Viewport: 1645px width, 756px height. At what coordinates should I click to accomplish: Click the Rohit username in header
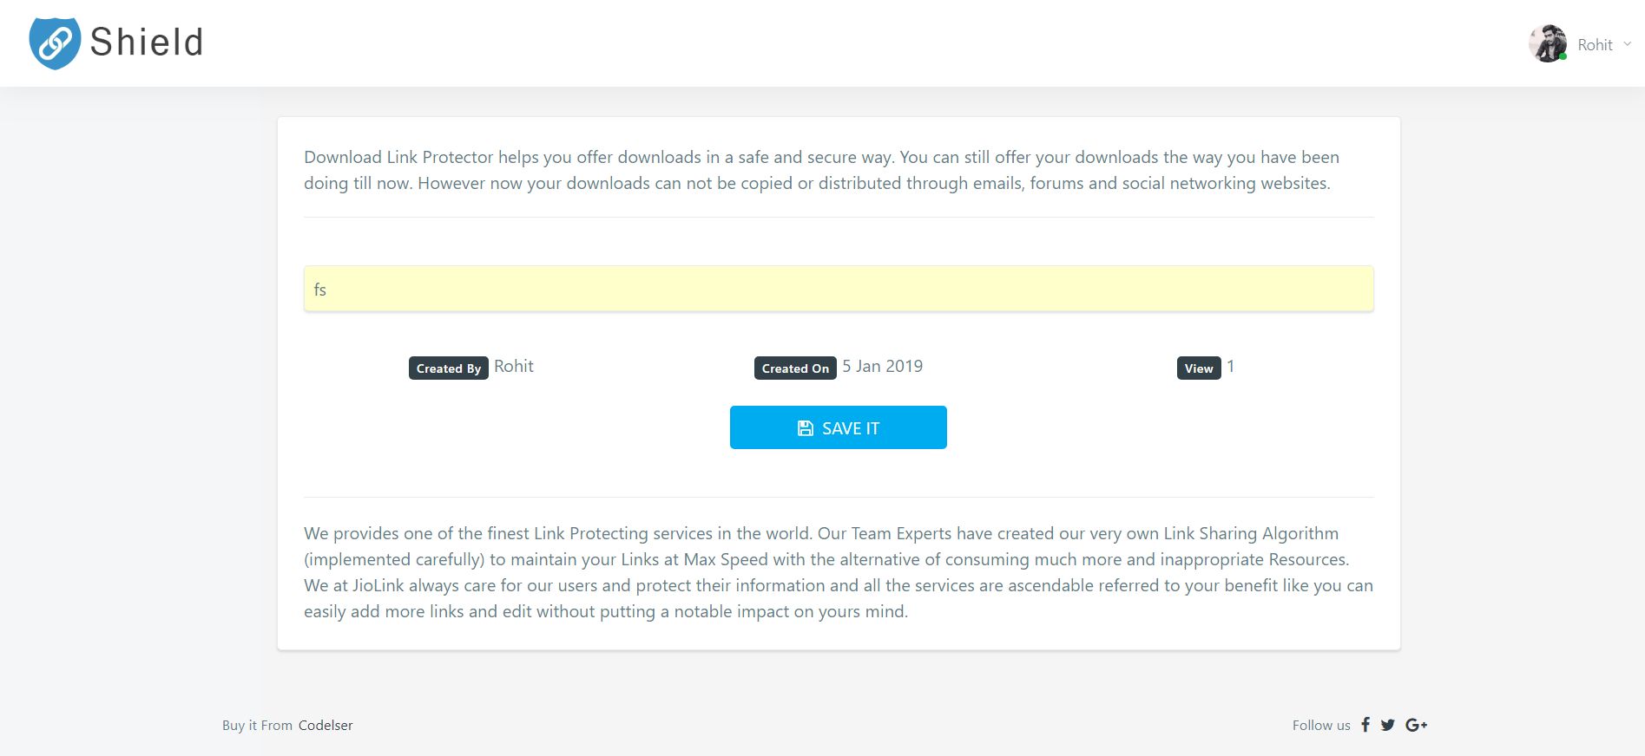(x=1595, y=45)
